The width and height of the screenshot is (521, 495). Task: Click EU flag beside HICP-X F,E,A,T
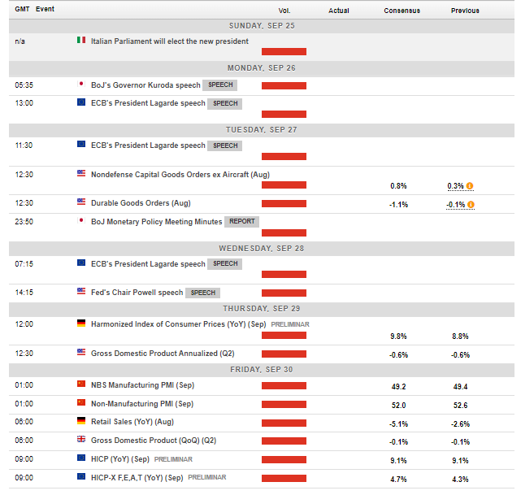tap(81, 476)
